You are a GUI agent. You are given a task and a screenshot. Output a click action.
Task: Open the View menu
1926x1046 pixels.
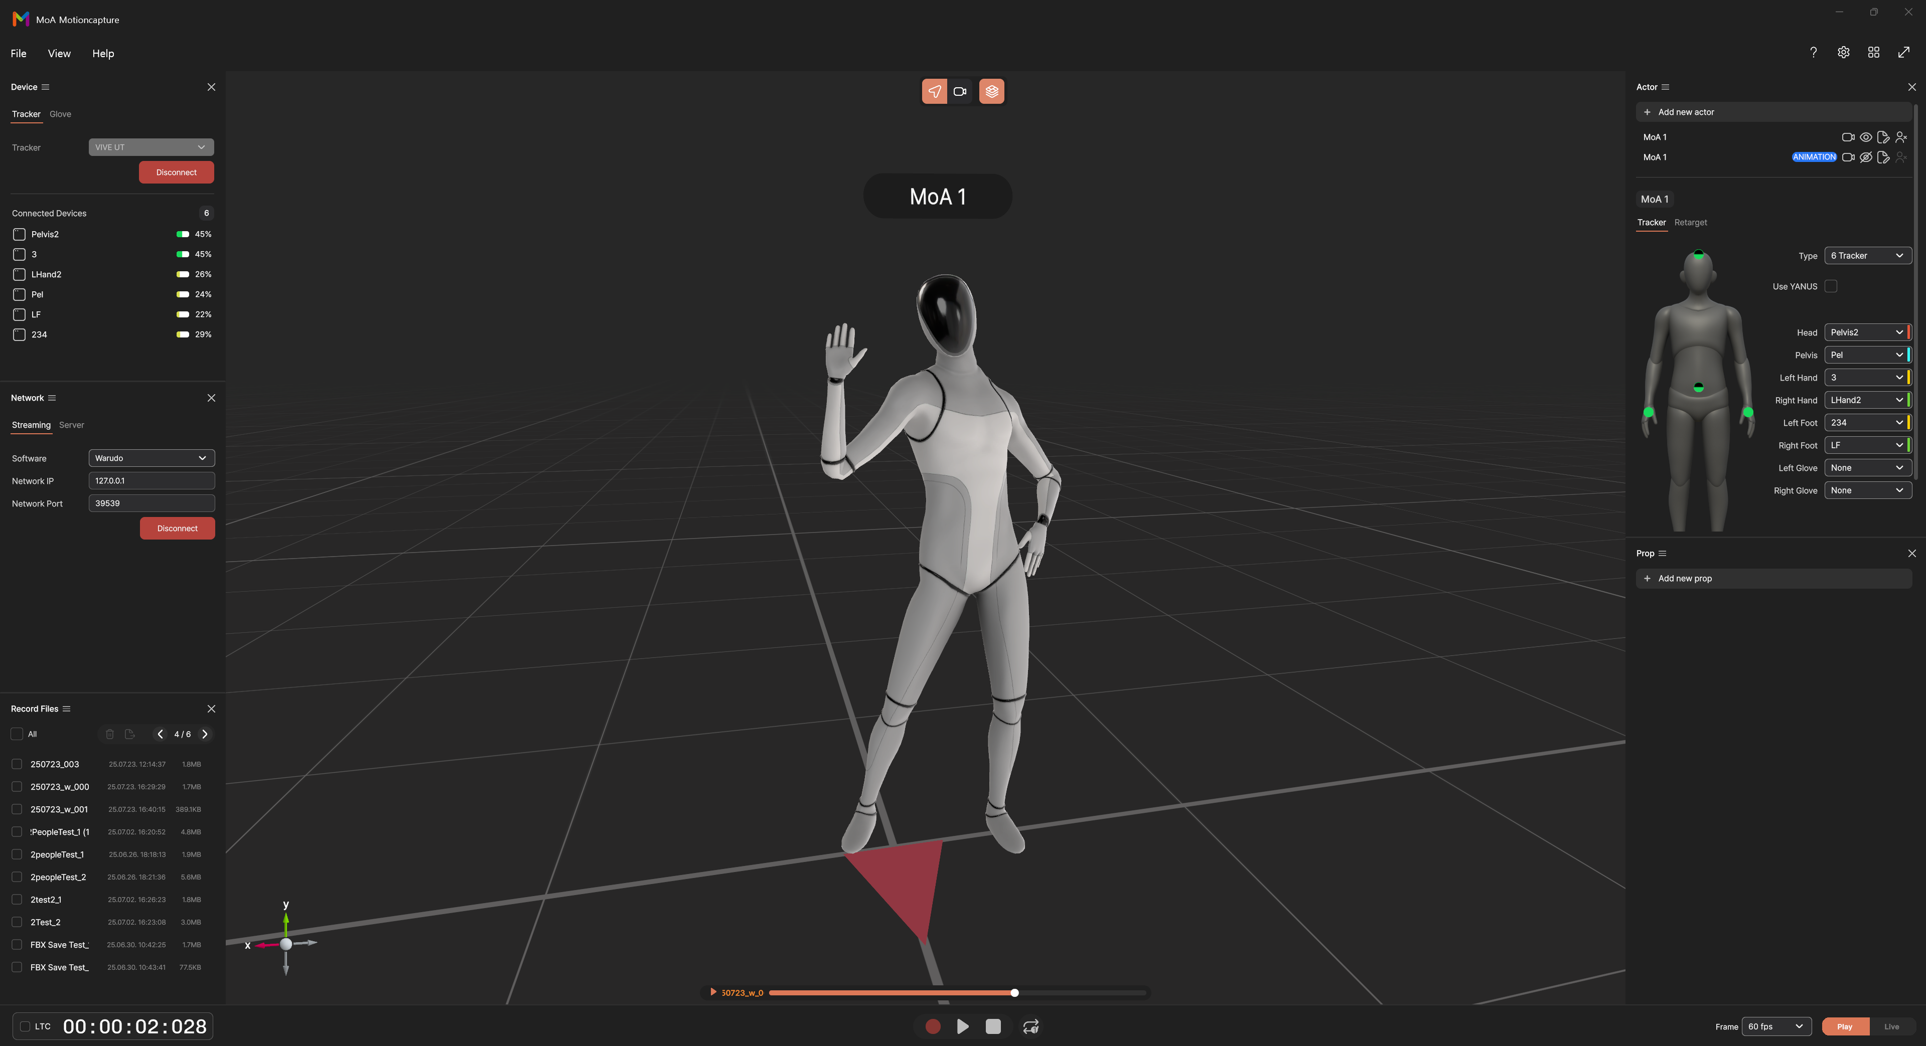(59, 53)
